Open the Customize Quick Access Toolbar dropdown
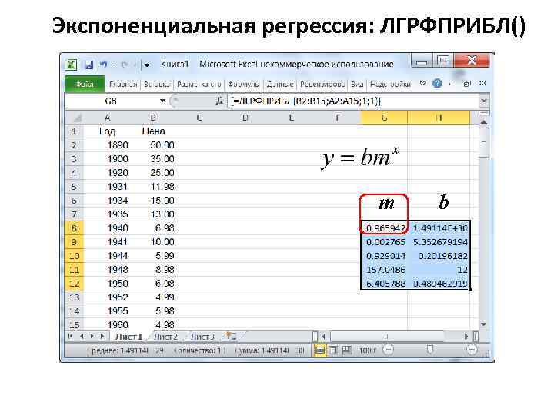The height and width of the screenshot is (415, 554). [146, 65]
